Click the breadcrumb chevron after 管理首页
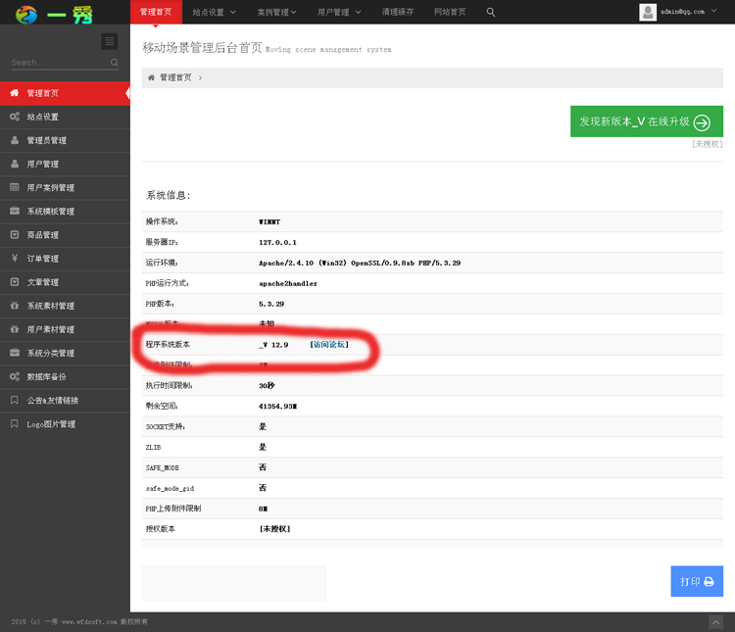The image size is (735, 632). (200, 77)
